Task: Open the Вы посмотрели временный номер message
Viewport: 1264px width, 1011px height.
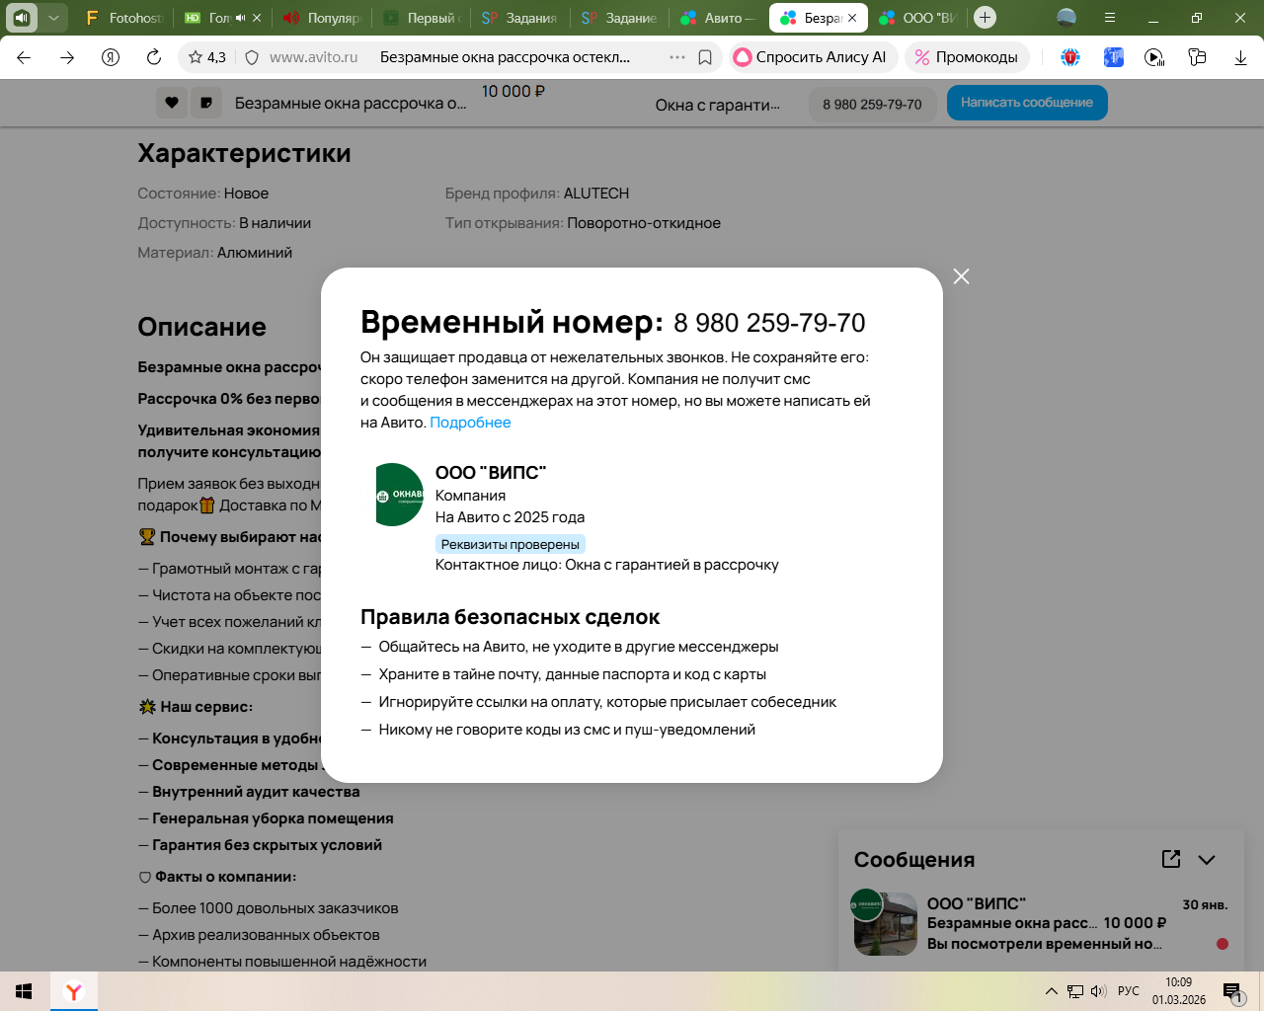Action: click(1045, 944)
